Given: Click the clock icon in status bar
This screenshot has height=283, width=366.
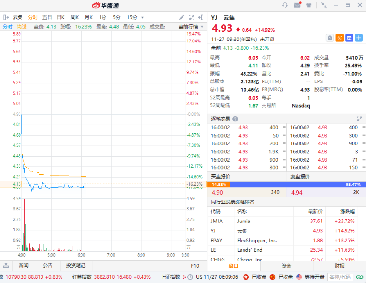Looking at the screenshot, I should (190, 277).
